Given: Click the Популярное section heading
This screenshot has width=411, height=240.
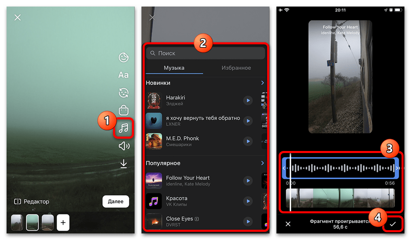Looking at the screenshot, I should point(163,163).
